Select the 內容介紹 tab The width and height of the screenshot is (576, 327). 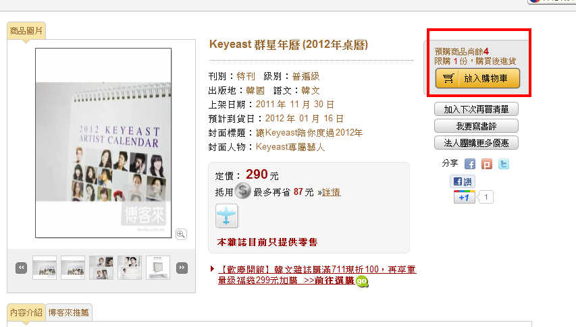click(x=26, y=313)
